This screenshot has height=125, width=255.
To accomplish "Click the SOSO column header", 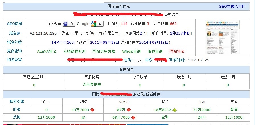I will coord(124,102).
